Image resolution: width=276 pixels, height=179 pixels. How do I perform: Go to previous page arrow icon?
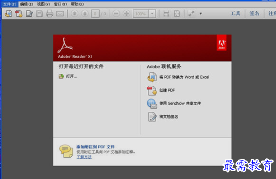coord(75,13)
